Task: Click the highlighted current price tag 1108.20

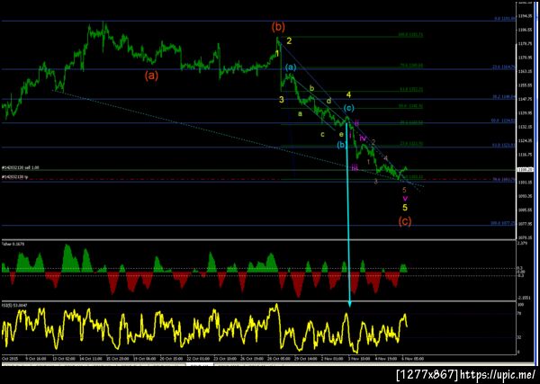Action: [x=525, y=170]
